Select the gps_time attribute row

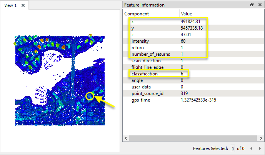[x=141, y=100]
